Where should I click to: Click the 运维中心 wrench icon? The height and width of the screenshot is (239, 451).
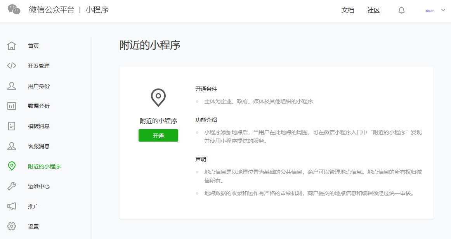12,186
